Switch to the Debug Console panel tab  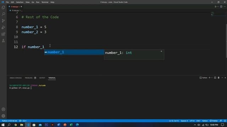point(16,78)
